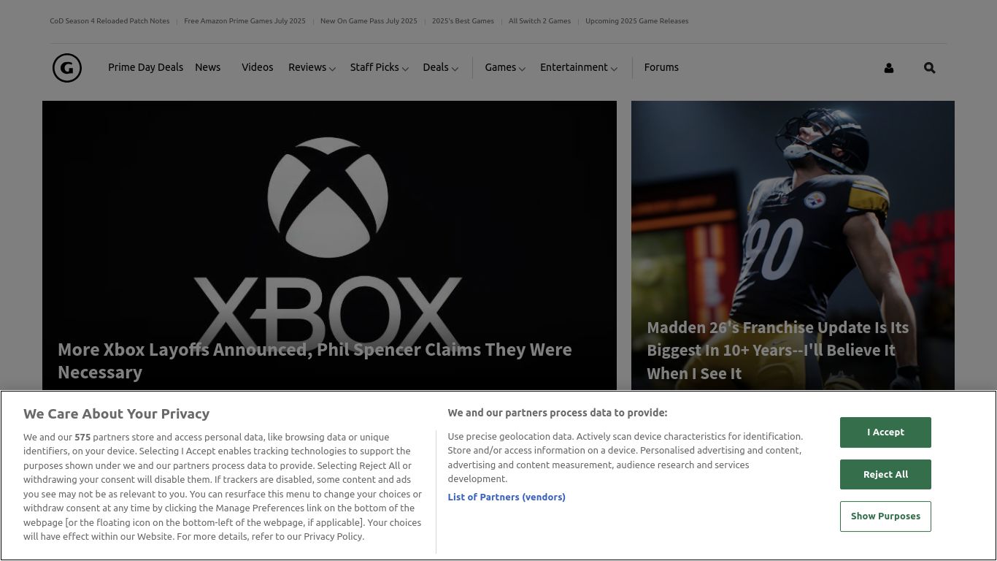This screenshot has height=561, width=997.
Task: Expand the Reviews dropdown menu
Action: [312, 67]
